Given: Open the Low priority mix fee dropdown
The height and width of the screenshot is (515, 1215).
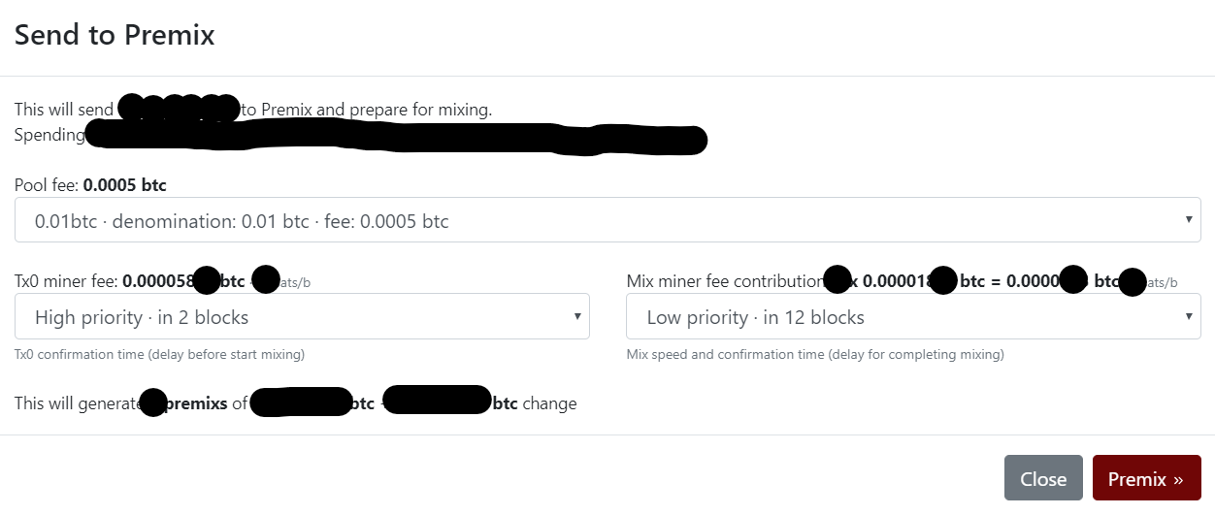Looking at the screenshot, I should tap(903, 317).
